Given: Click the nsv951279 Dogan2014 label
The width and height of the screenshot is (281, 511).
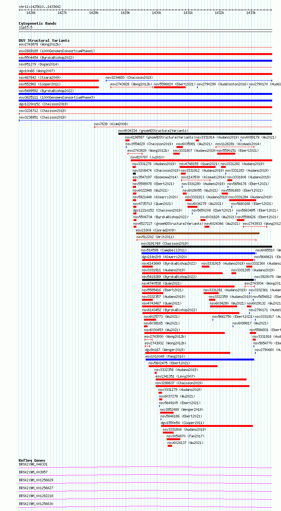Looking at the screenshot, I should tap(39, 64).
